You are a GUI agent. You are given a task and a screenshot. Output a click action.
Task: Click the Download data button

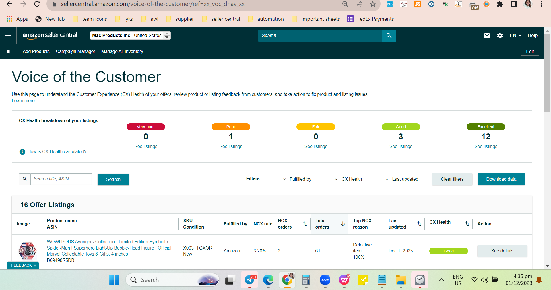click(501, 179)
